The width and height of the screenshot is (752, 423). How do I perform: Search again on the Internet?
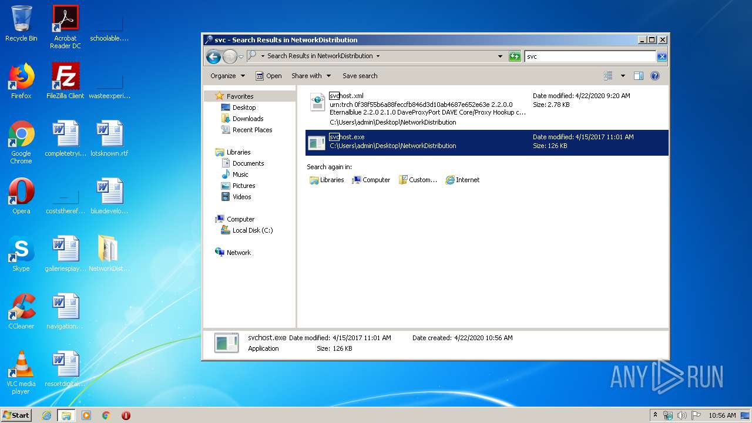pyautogui.click(x=462, y=180)
